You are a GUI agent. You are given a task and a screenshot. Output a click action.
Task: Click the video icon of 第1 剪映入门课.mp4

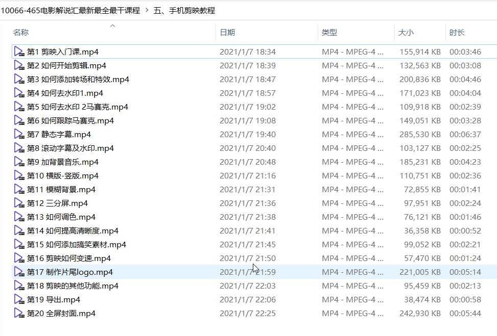pos(19,51)
